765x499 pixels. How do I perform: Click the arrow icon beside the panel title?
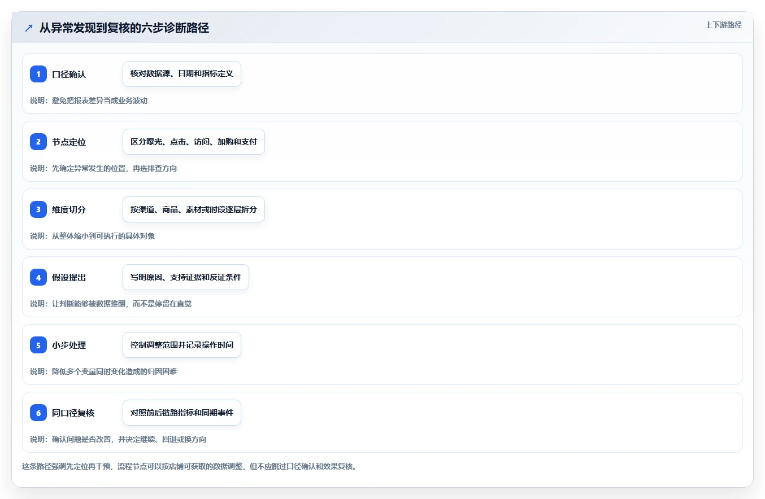(29, 28)
